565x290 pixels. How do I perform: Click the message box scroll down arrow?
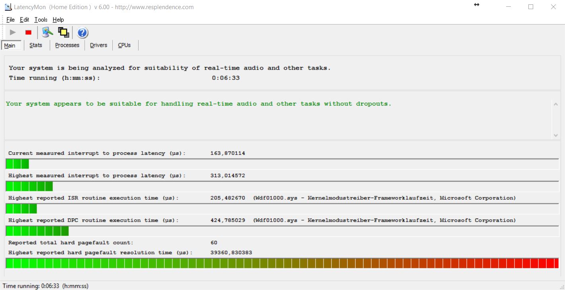click(555, 135)
